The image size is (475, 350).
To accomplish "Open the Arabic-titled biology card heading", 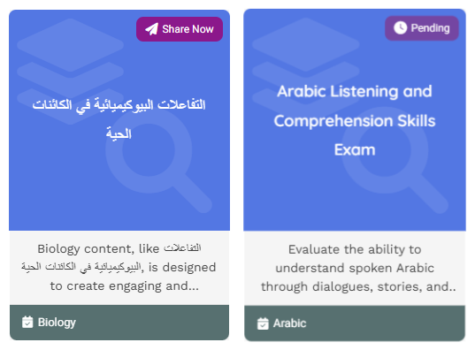I will tap(119, 119).
